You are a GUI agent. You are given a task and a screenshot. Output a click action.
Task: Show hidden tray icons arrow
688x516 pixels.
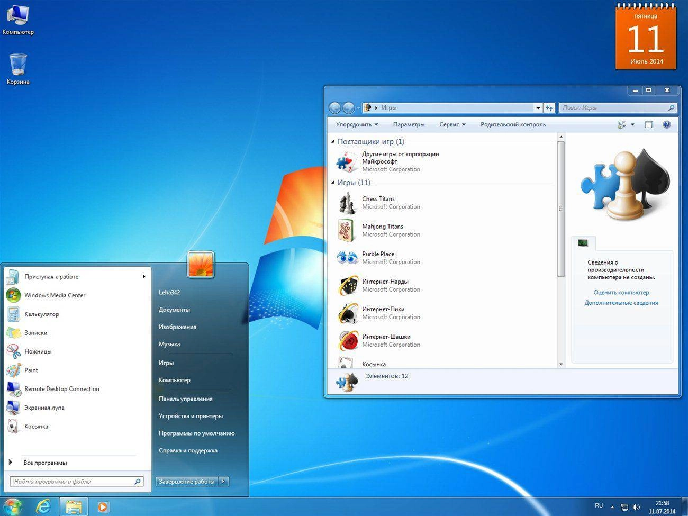613,507
